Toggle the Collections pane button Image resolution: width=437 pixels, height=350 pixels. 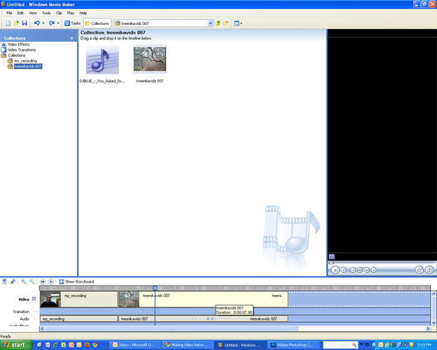[x=97, y=24]
